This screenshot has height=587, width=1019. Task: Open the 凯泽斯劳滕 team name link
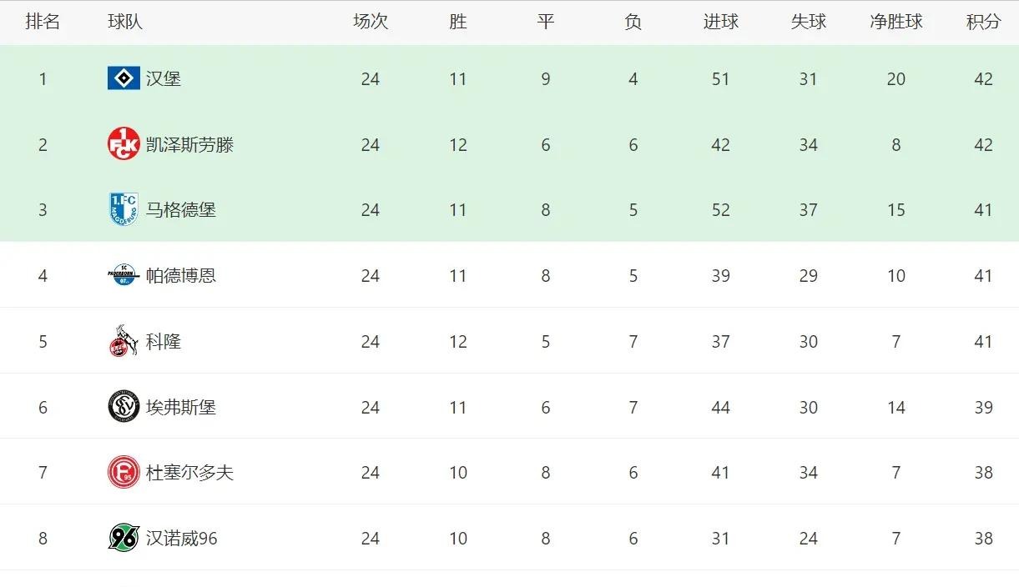click(189, 144)
